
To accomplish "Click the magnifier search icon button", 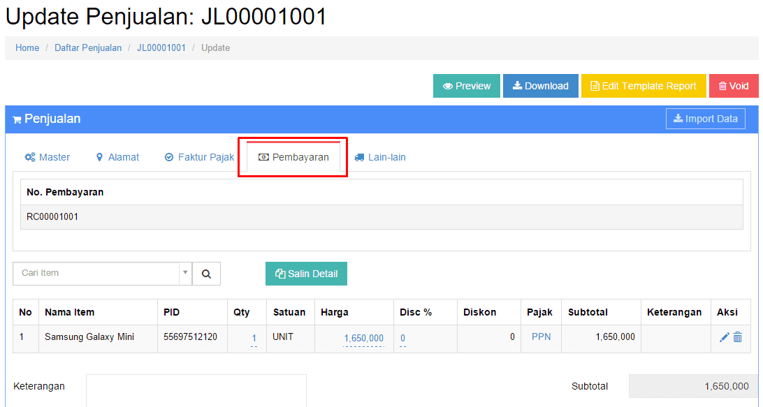I will point(206,274).
